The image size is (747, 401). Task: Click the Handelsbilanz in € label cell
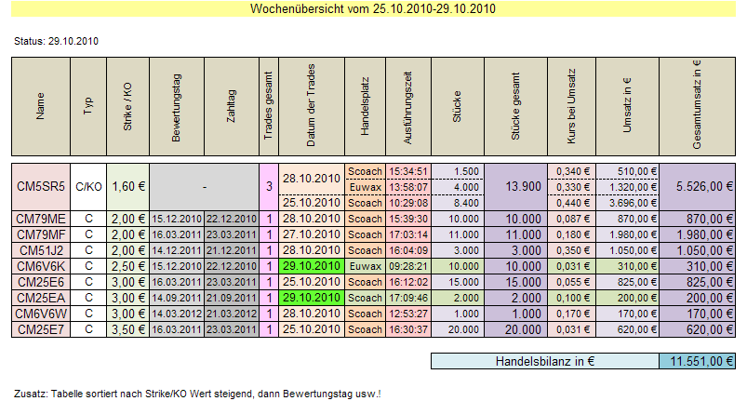[x=544, y=362]
